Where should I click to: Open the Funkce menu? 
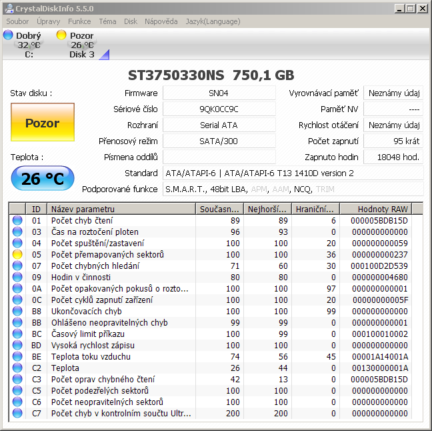tap(79, 21)
